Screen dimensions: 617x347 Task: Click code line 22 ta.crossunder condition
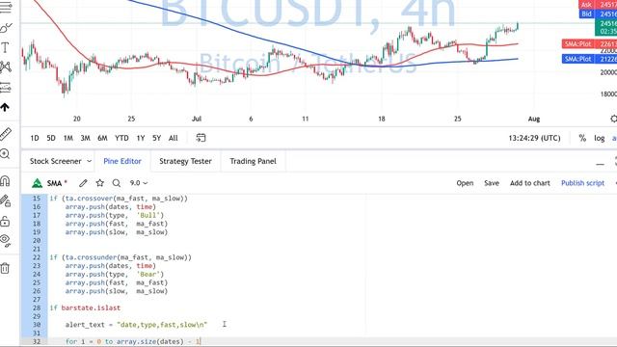coord(121,257)
